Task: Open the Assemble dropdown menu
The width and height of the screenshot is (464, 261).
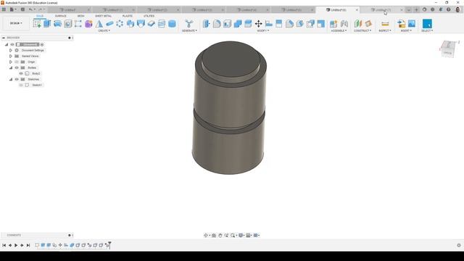Action: pos(339,30)
